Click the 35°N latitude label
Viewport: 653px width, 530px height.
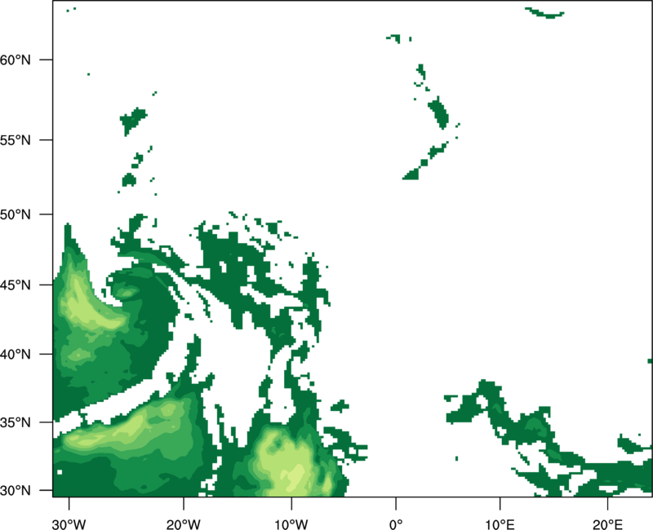(x=16, y=422)
